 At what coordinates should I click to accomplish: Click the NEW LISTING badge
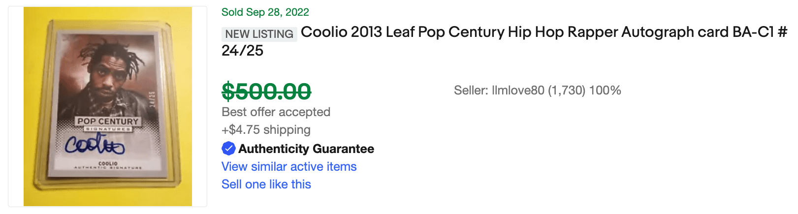tap(259, 34)
